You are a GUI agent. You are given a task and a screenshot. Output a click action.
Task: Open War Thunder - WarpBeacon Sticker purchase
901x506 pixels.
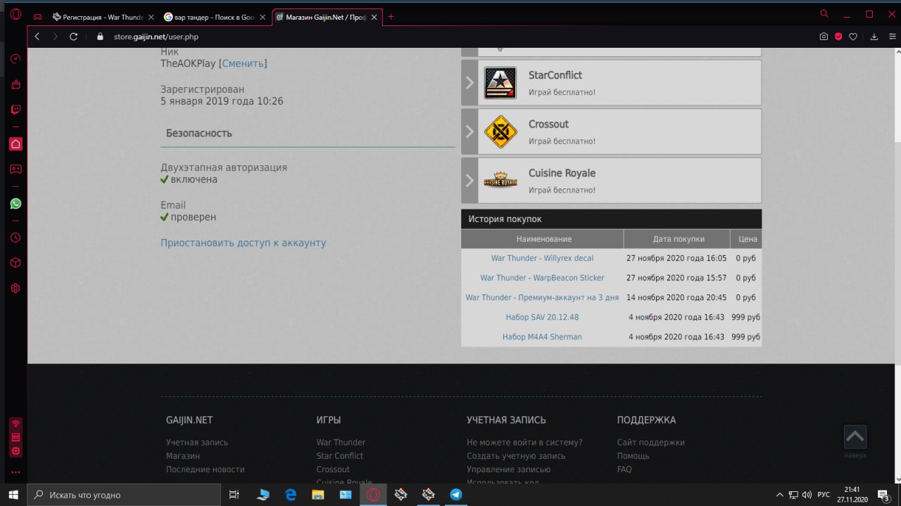point(542,278)
